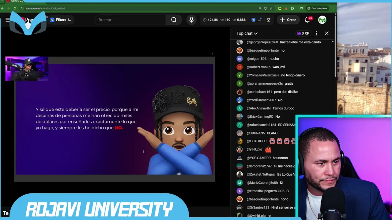Click username @Zekatet.TuRajaaj

point(261,174)
